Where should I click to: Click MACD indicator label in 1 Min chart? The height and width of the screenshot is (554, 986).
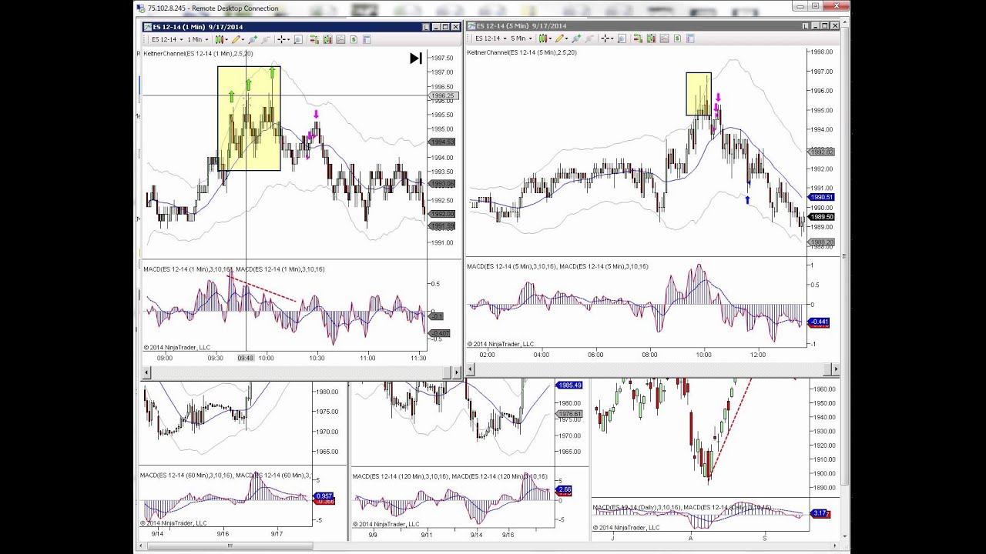coord(233,269)
